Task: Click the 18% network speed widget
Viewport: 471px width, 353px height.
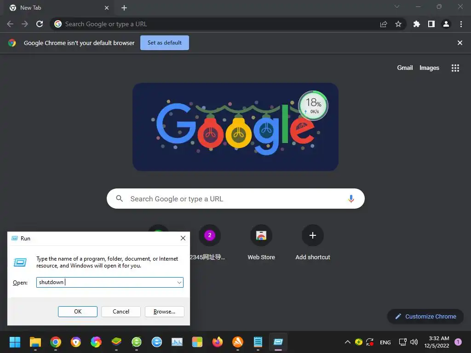Action: pos(313,106)
